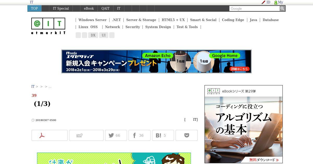Click the green comic banner below share buttons
This screenshot has width=313, height=164.
click(x=114, y=158)
